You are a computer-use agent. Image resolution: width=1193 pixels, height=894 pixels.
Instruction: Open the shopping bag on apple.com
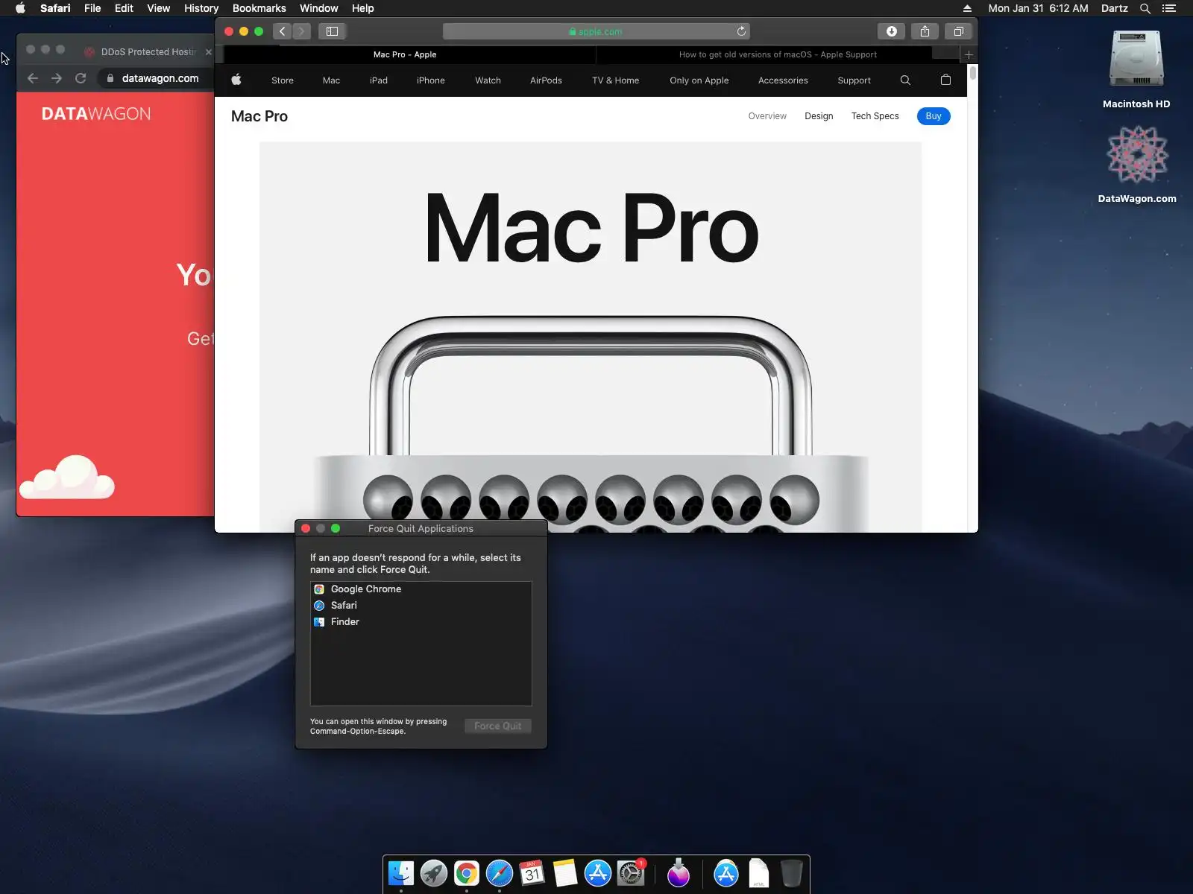945,80
